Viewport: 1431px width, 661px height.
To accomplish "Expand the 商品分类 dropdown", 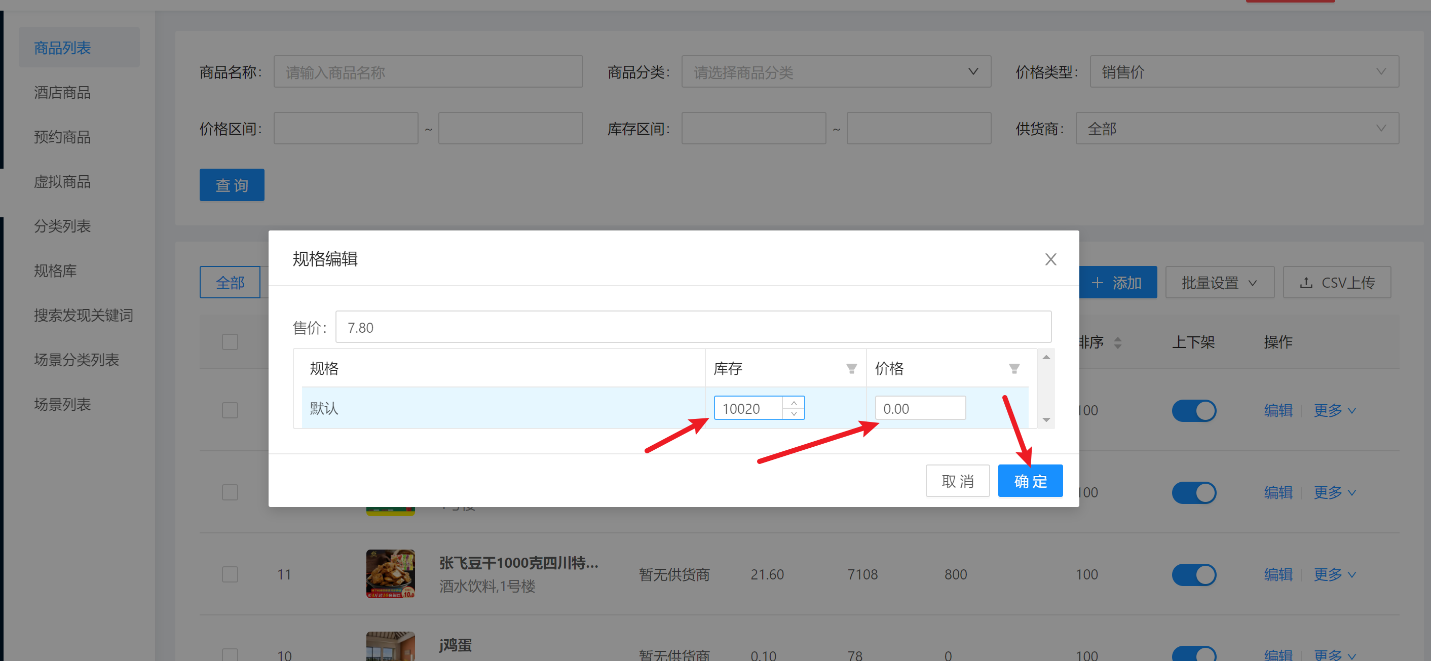I will tap(836, 71).
